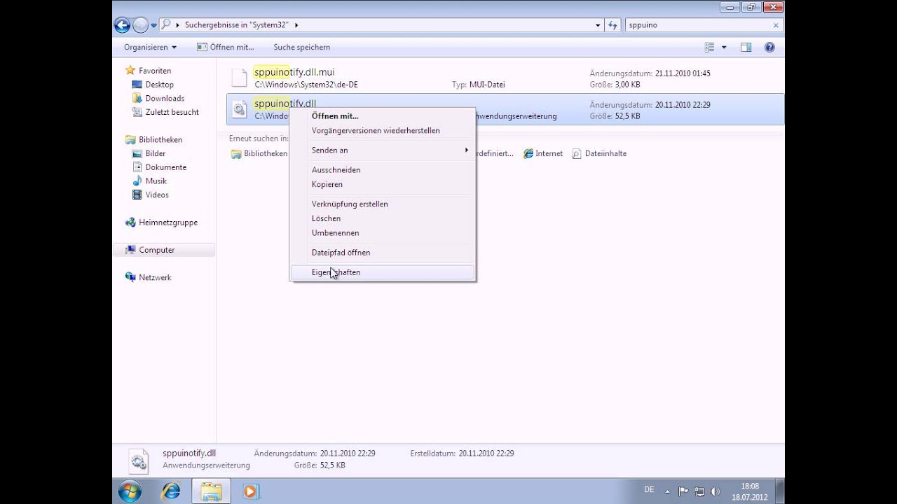Select Heimnetzgruppe in the sidebar
The width and height of the screenshot is (897, 504).
[167, 222]
